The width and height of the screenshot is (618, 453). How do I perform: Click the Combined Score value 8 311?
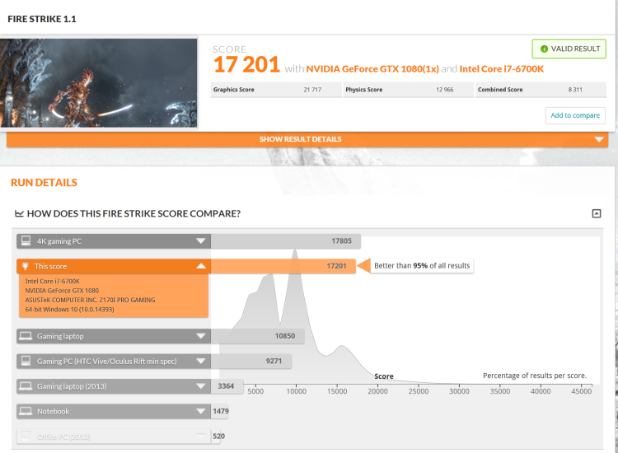[x=575, y=90]
